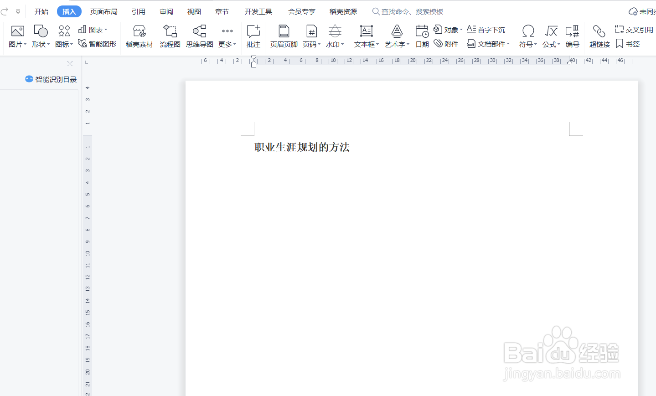Select the active 插入 tab
The width and height of the screenshot is (656, 396).
[69, 11]
